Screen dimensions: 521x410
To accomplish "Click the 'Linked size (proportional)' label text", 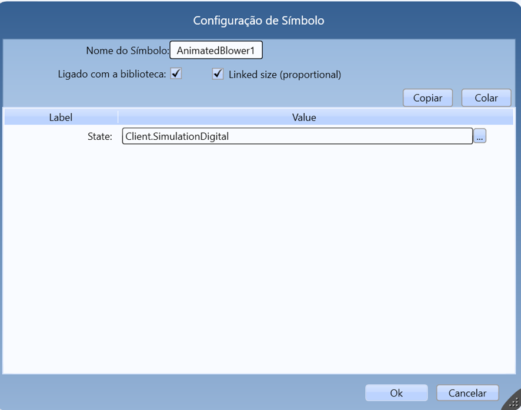I will (x=285, y=75).
